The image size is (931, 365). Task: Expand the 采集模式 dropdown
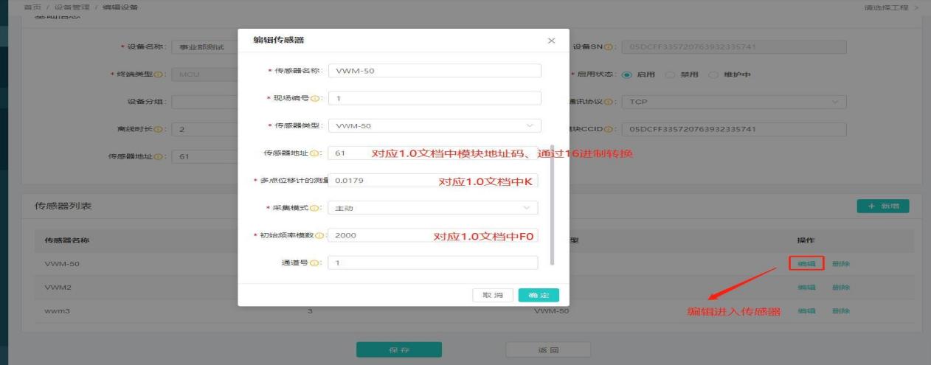click(x=434, y=209)
